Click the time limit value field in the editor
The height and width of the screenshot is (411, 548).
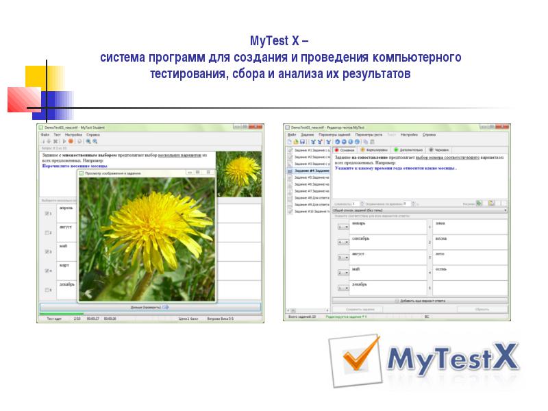coord(407,203)
